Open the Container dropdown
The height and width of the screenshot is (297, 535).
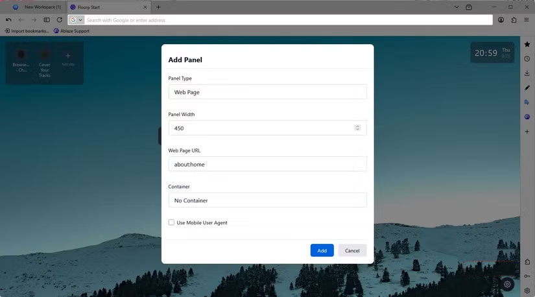click(x=267, y=200)
